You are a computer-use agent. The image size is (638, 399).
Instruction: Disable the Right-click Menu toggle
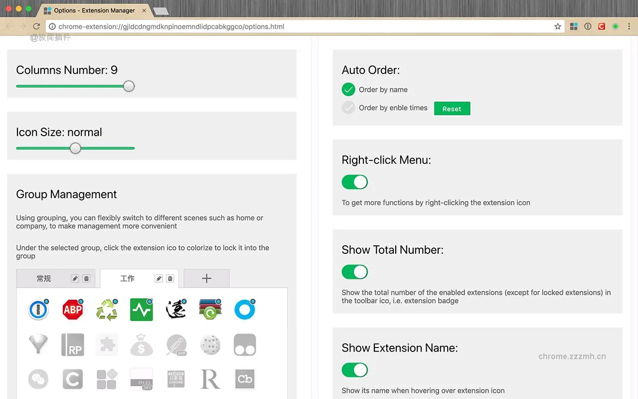click(x=354, y=182)
